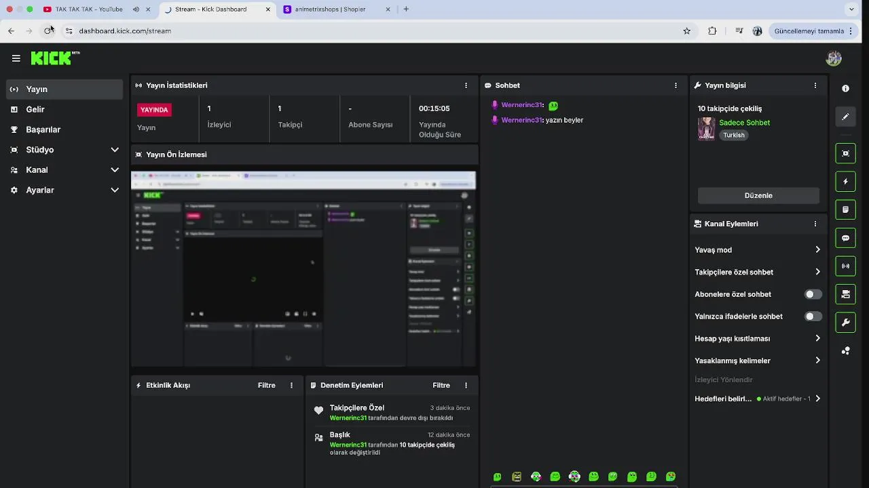Open the browser tab list dropdown
This screenshot has height=488, width=869.
click(851, 9)
